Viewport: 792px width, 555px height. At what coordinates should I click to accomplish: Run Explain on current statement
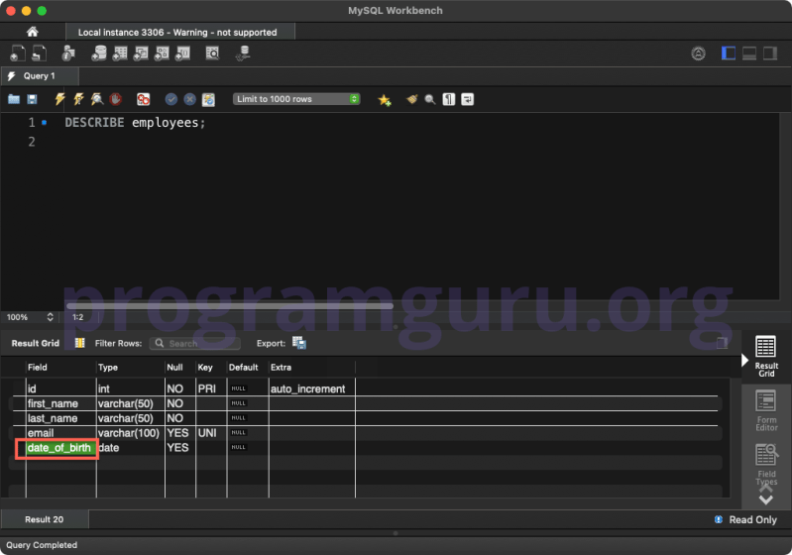[x=97, y=99]
